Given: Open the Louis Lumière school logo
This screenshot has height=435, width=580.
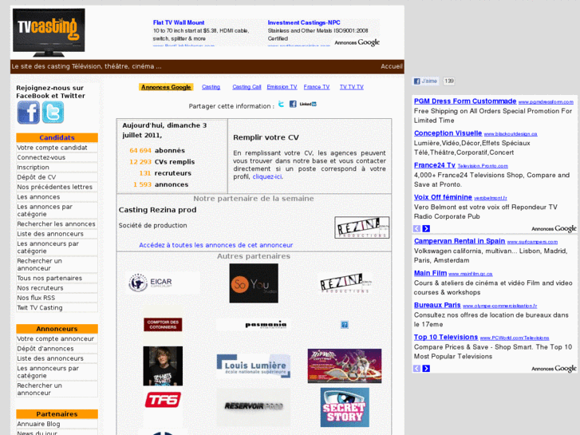Looking at the screenshot, I should (254, 366).
